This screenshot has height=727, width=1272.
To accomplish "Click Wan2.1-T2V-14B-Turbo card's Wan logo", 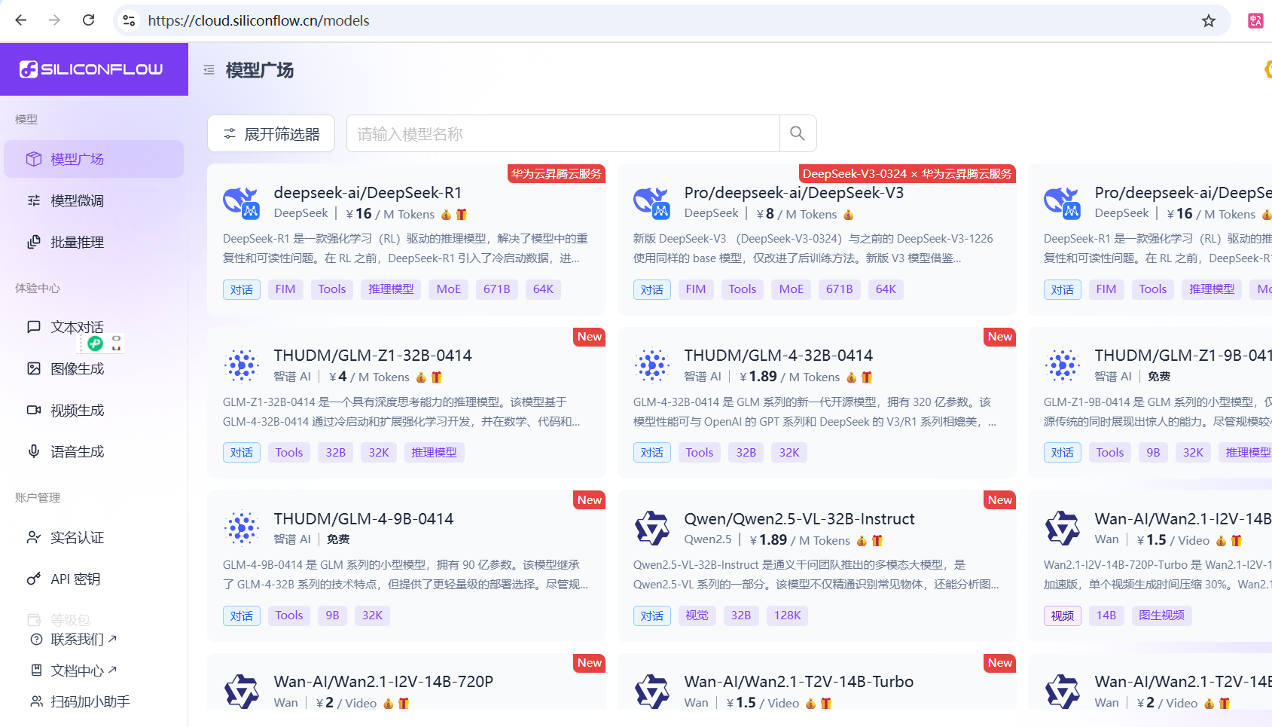I will pyautogui.click(x=652, y=691).
